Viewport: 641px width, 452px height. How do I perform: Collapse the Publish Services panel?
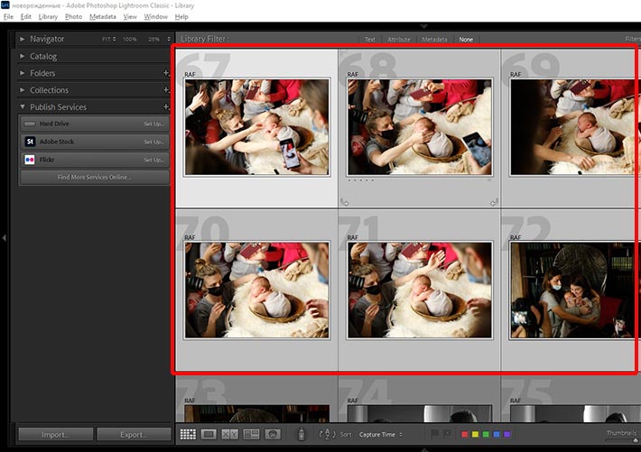coord(23,106)
